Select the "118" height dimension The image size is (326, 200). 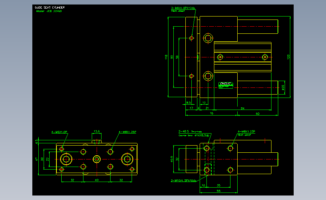pos(166,57)
